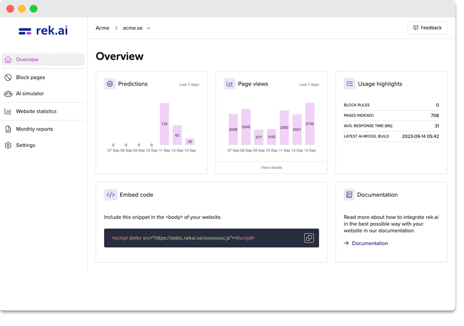Screen dimensions: 464x326
Task: Click the Embed code brackets icon
Action: [110, 195]
